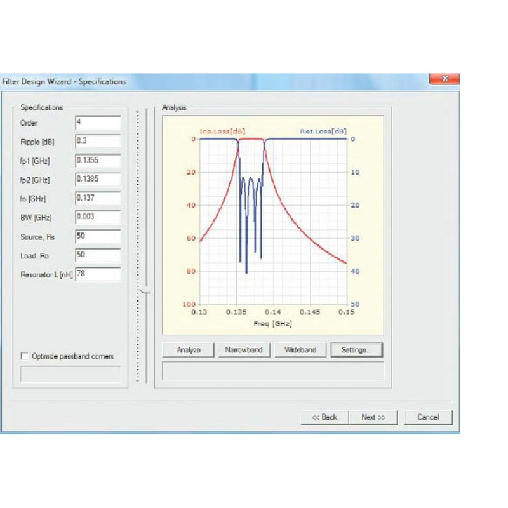
Task: Click the Analyze button
Action: [x=188, y=350]
